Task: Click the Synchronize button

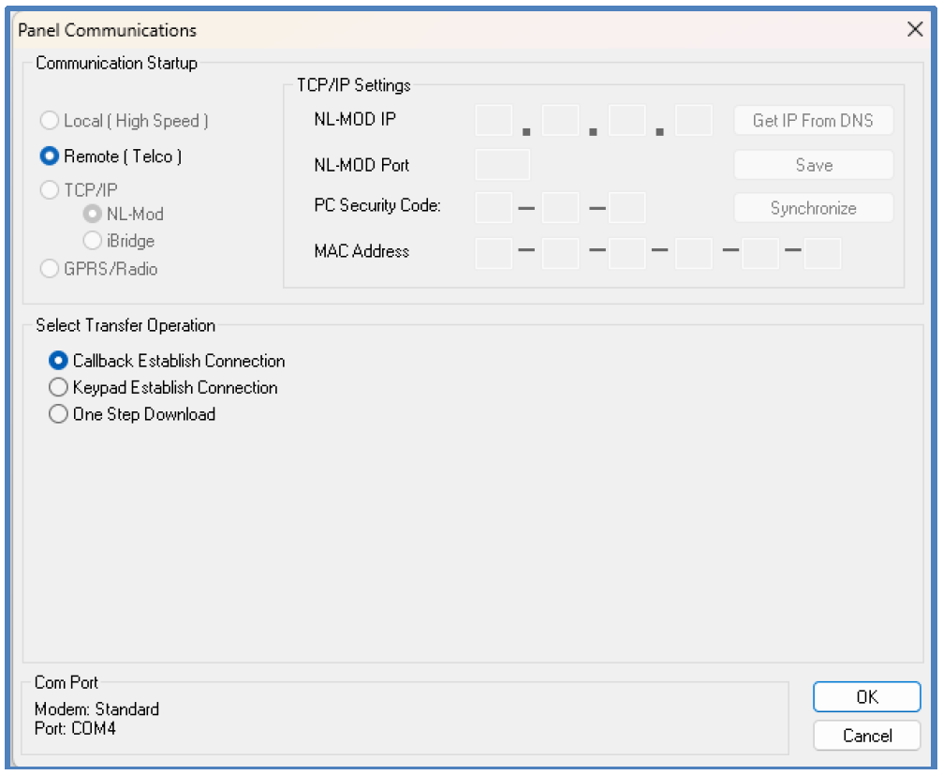Action: 813,208
